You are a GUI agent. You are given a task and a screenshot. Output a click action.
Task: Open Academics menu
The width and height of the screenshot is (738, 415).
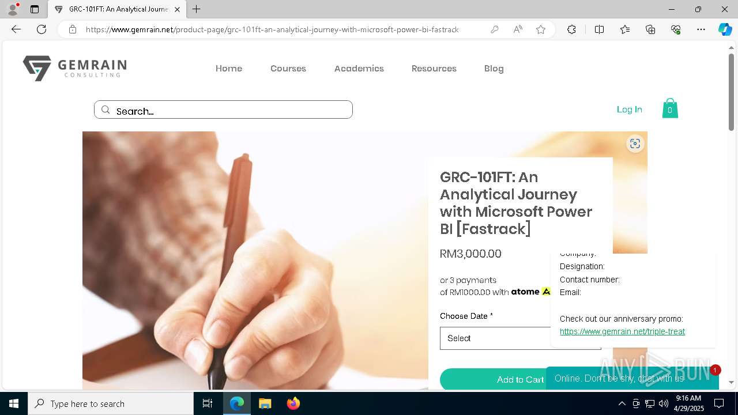(x=359, y=69)
